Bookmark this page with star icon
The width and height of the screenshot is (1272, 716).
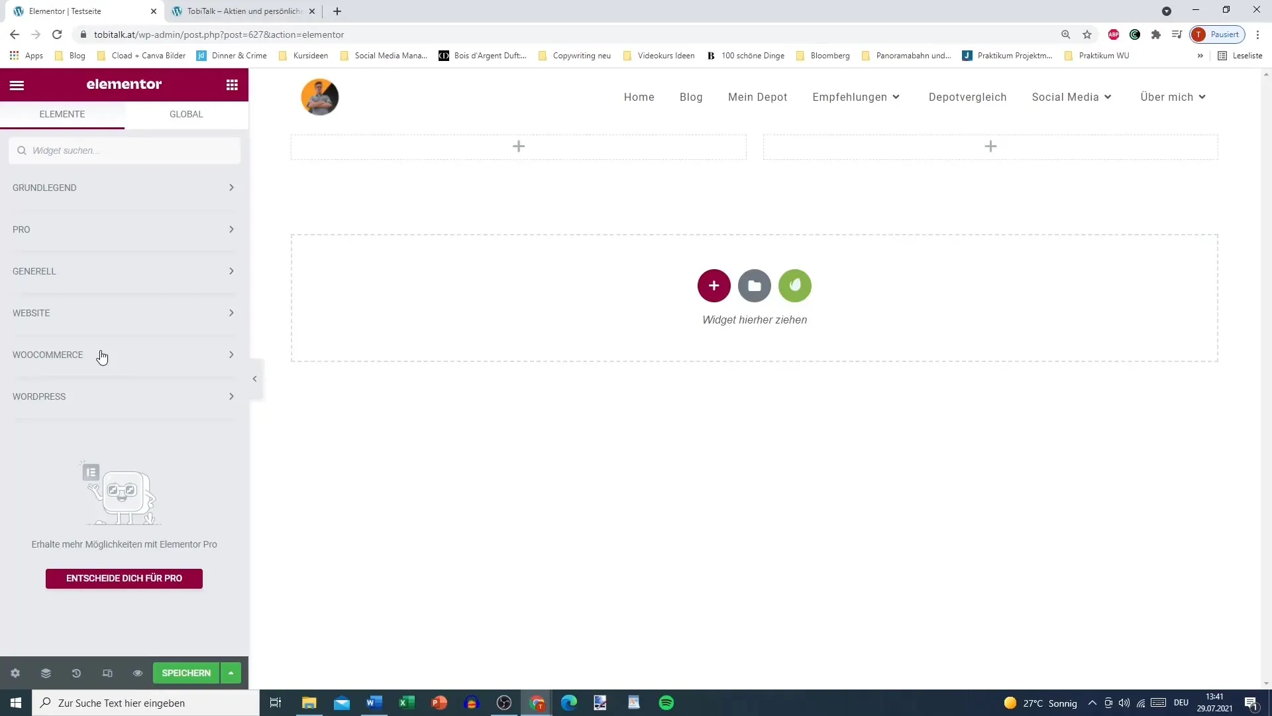click(1087, 34)
